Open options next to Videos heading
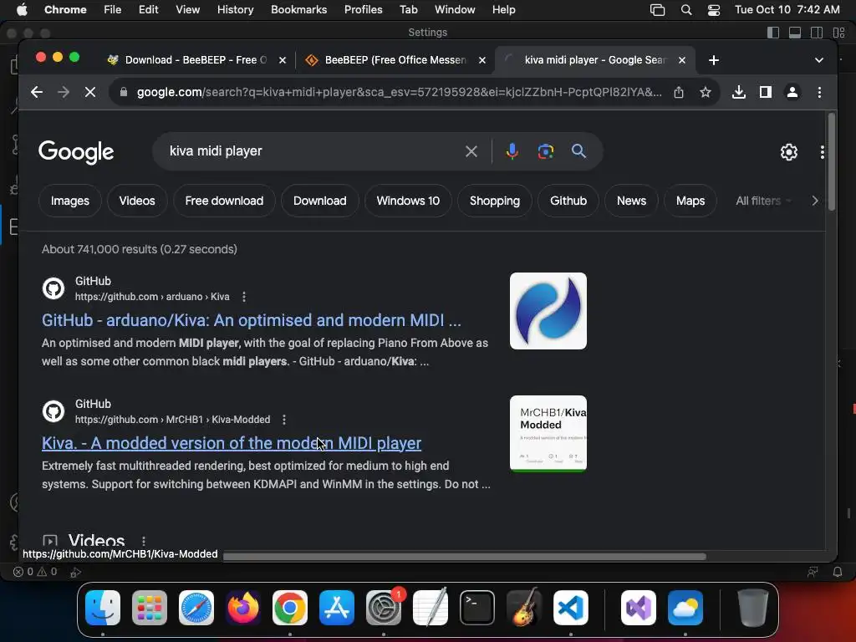This screenshot has height=642, width=856. click(144, 541)
